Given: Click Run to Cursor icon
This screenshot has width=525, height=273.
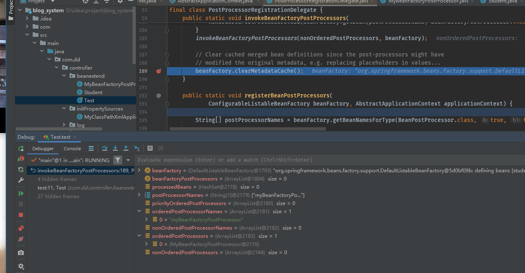Looking at the screenshot, I should pyautogui.click(x=137, y=148).
